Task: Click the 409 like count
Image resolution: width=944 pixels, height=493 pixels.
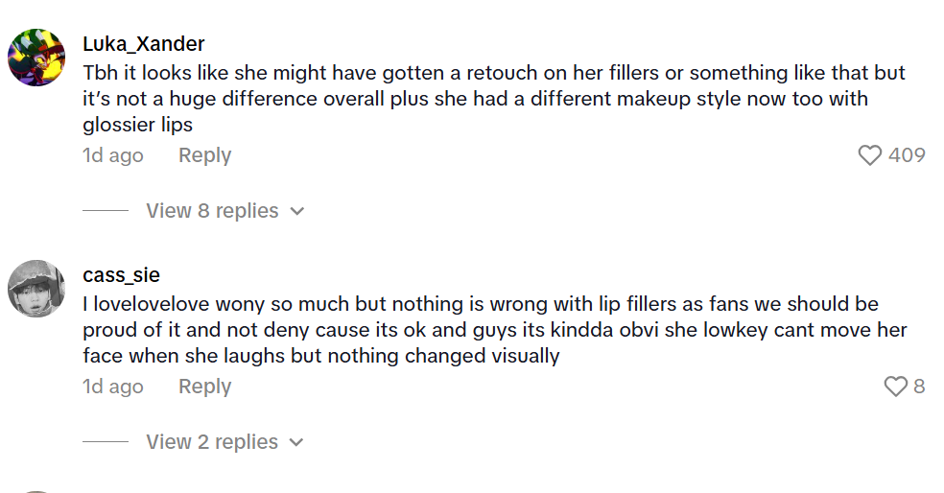Action: pyautogui.click(x=907, y=155)
